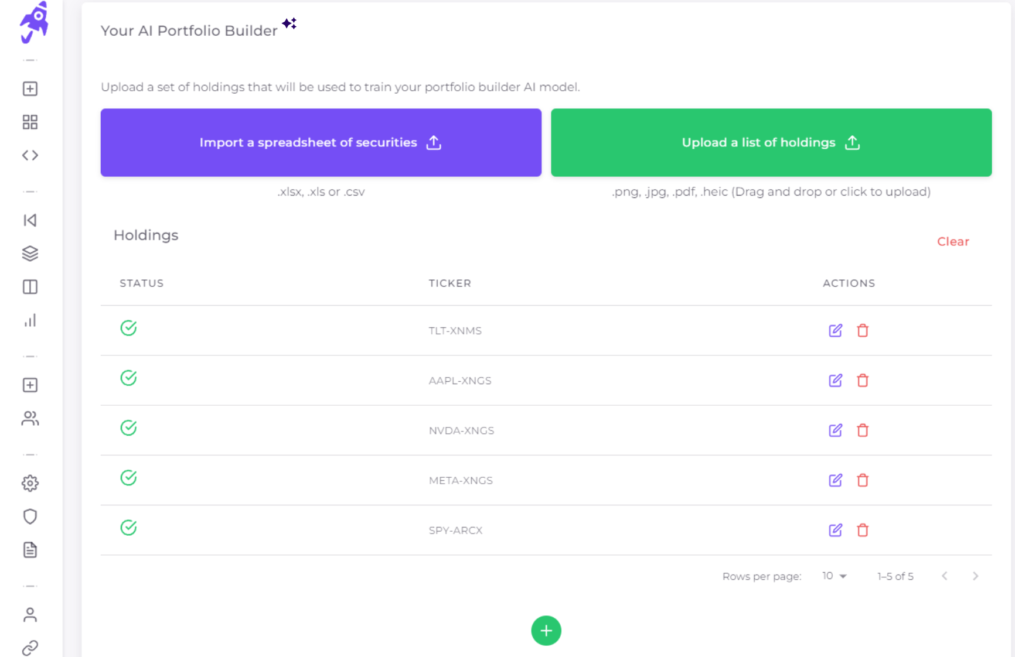
Task: Click Upload a list of holdings
Action: tap(771, 142)
